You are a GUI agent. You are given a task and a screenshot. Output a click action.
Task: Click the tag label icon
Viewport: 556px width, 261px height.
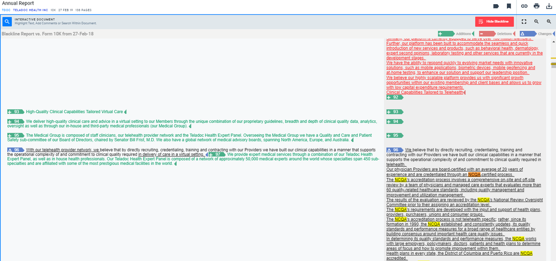pyautogui.click(x=496, y=6)
